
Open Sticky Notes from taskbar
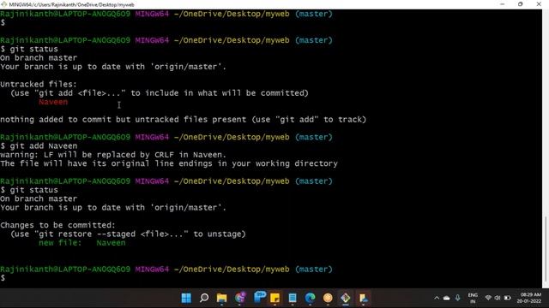pos(274,298)
